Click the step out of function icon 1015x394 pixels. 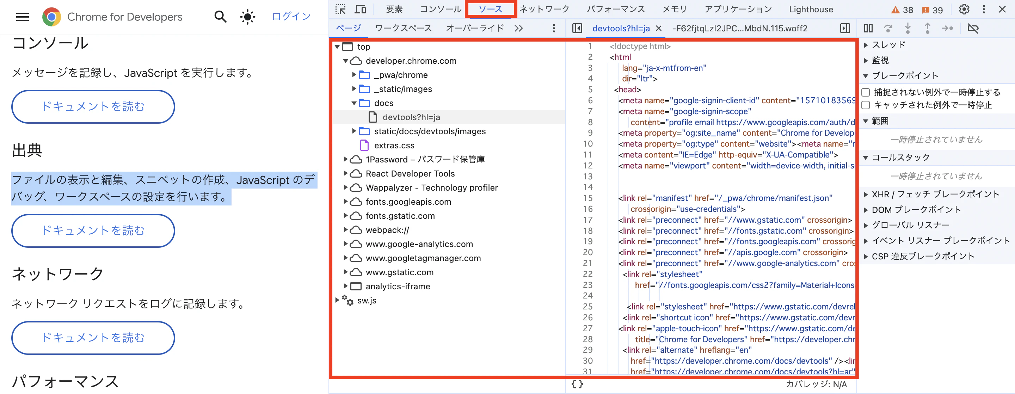[x=927, y=28]
